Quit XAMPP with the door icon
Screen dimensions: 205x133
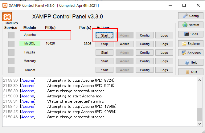(191, 72)
